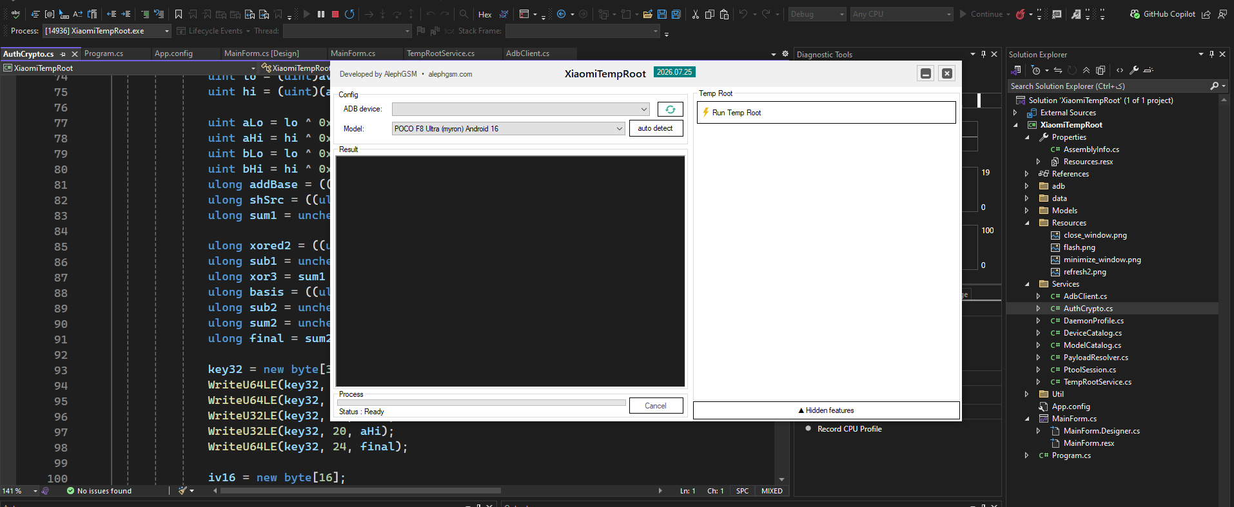Collapse the Services folder in Solution Explorer
1234x507 pixels.
[1027, 284]
